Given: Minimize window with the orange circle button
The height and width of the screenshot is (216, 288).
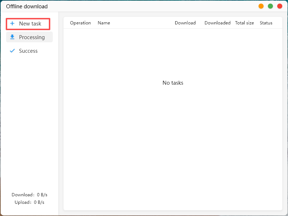Looking at the screenshot, I should pos(261,6).
